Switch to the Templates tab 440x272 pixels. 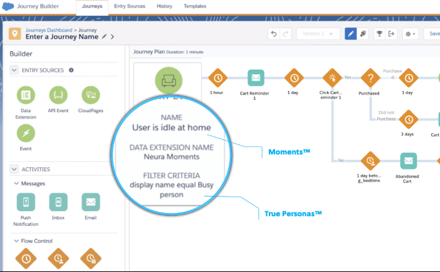(x=195, y=6)
